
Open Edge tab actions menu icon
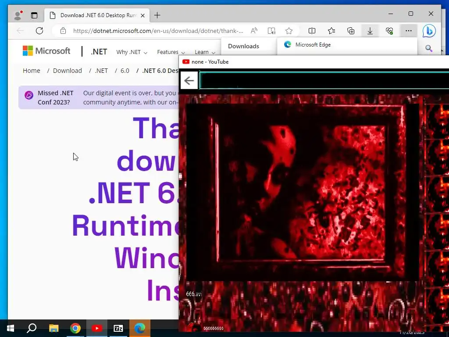tap(34, 15)
